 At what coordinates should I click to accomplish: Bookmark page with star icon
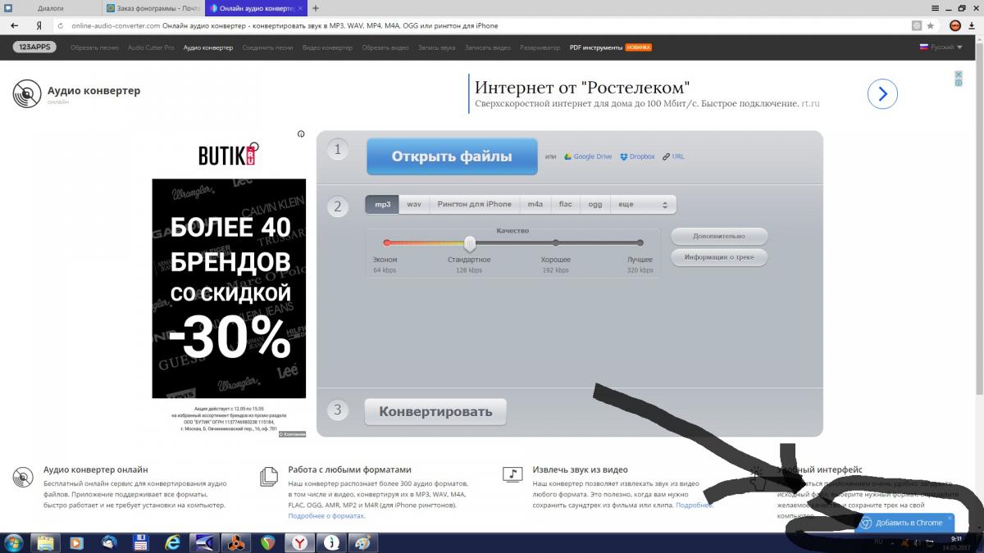(x=931, y=25)
